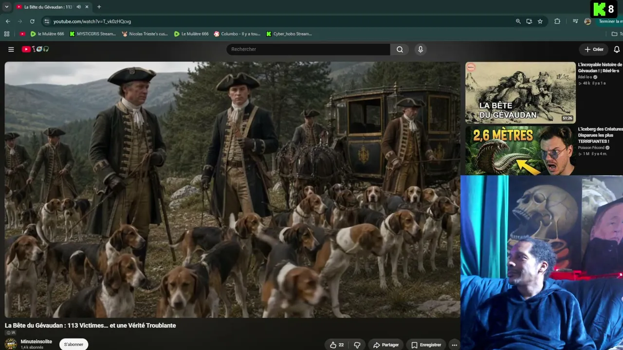Open the apps grid in bookmarks bar
Image resolution: width=623 pixels, height=350 pixels.
coord(7,34)
